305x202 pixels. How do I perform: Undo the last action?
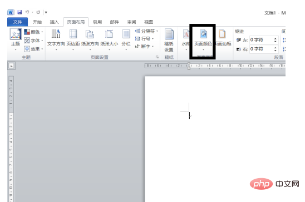pyautogui.click(x=27, y=12)
